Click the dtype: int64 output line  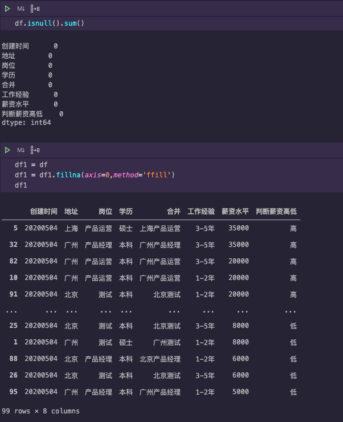(x=26, y=123)
